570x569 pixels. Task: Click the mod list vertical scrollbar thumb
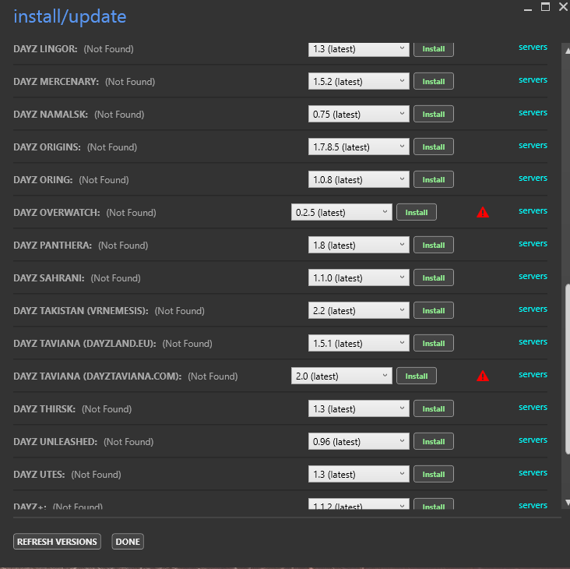pos(568,369)
